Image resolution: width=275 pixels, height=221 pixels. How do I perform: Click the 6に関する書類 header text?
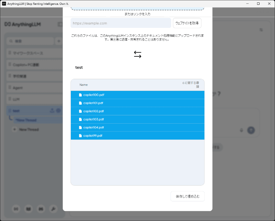tap(191, 85)
